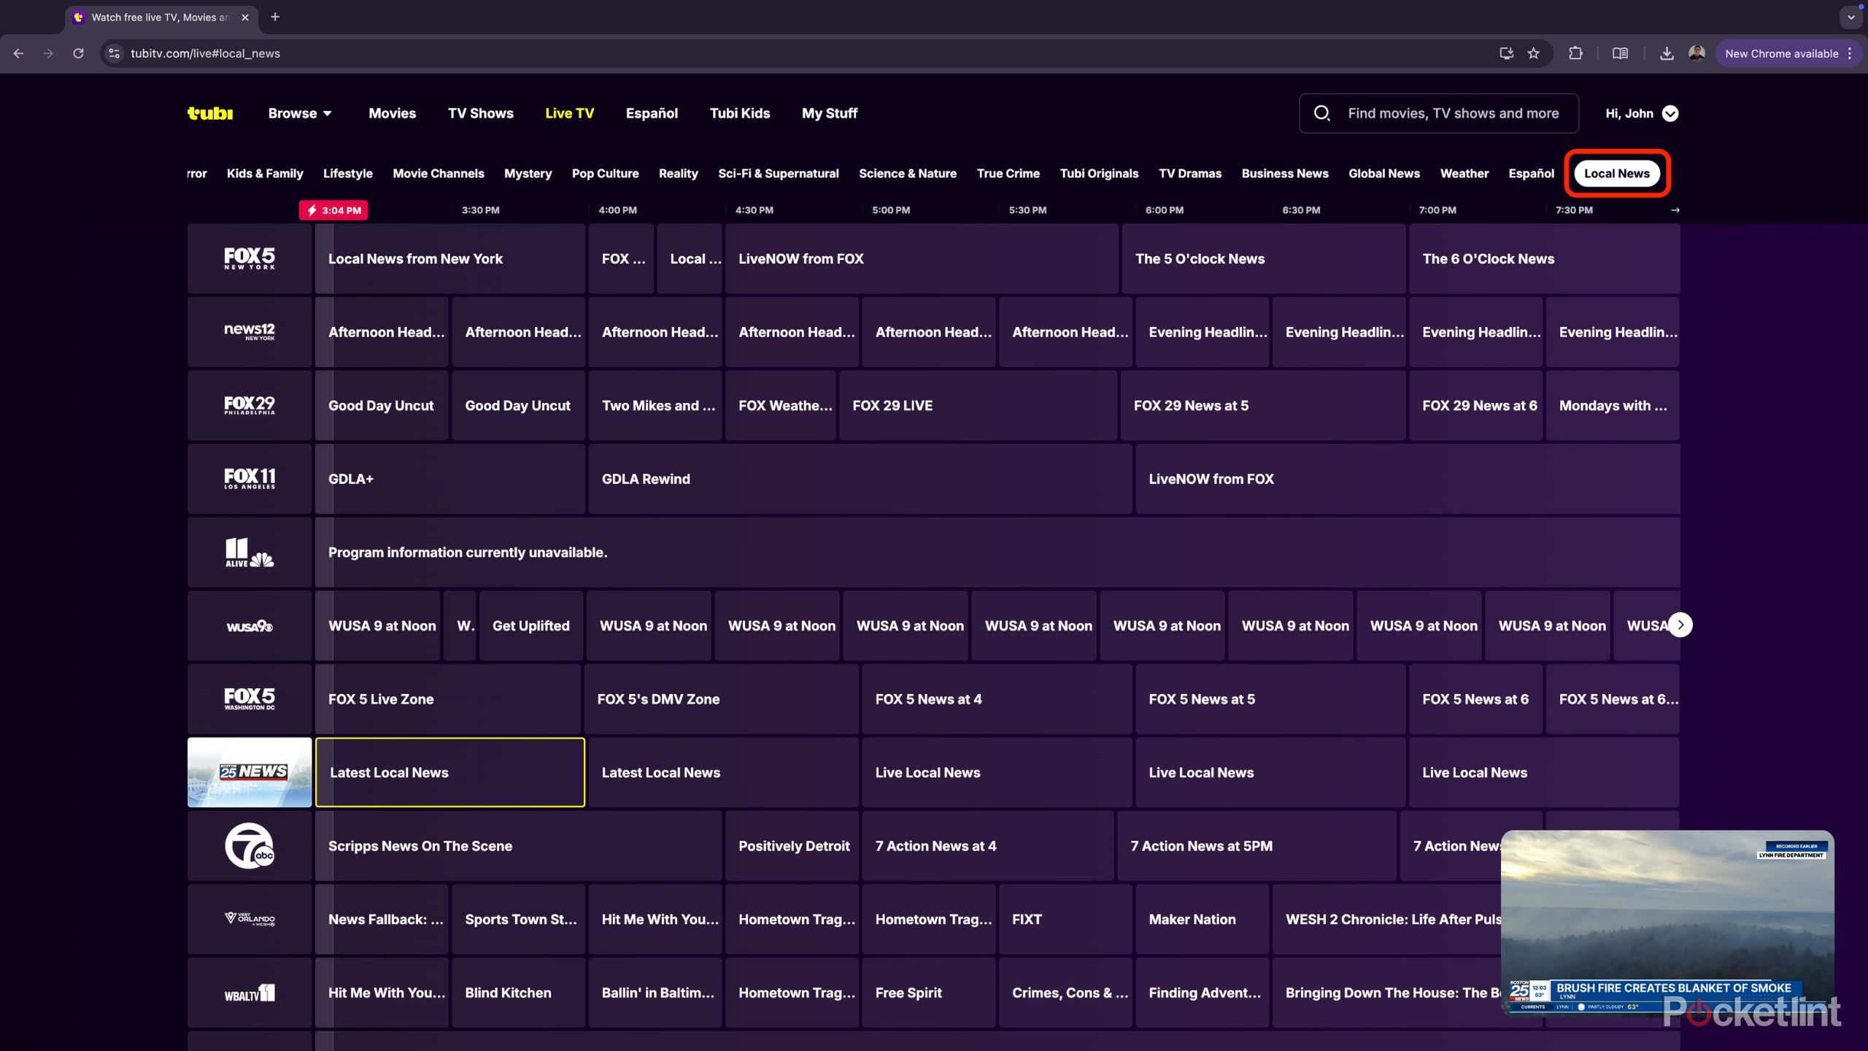Select the FOX 11 Los Angeles channel logo
The width and height of the screenshot is (1868, 1051).
pos(249,478)
